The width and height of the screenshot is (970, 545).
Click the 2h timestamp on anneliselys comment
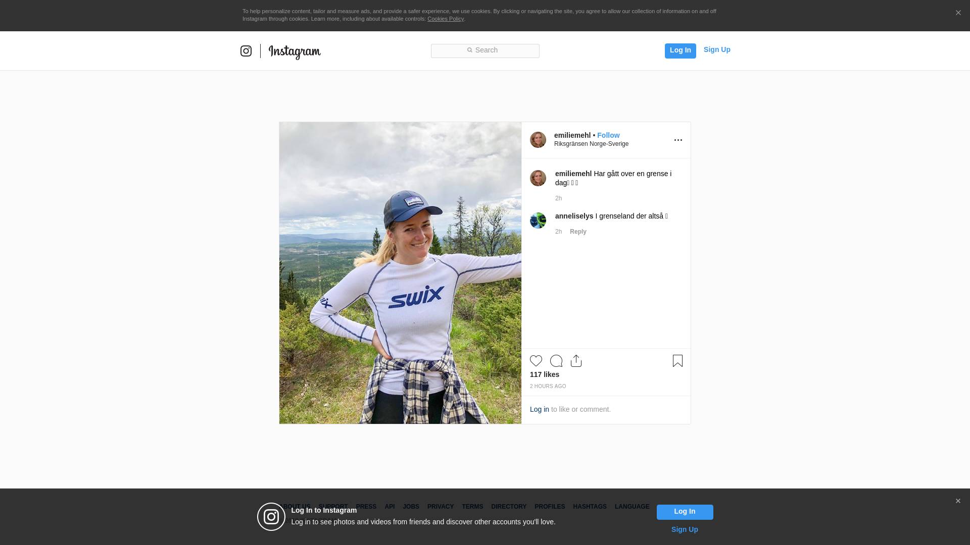pyautogui.click(x=558, y=232)
